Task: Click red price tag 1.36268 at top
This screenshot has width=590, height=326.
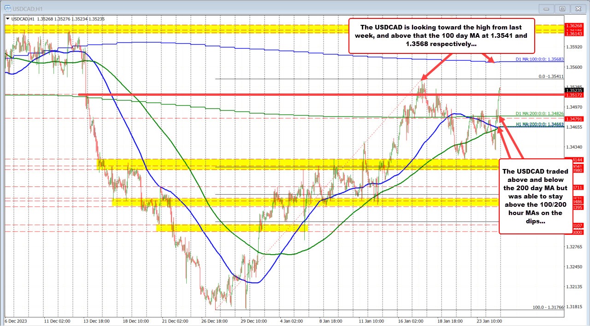Action: [574, 26]
